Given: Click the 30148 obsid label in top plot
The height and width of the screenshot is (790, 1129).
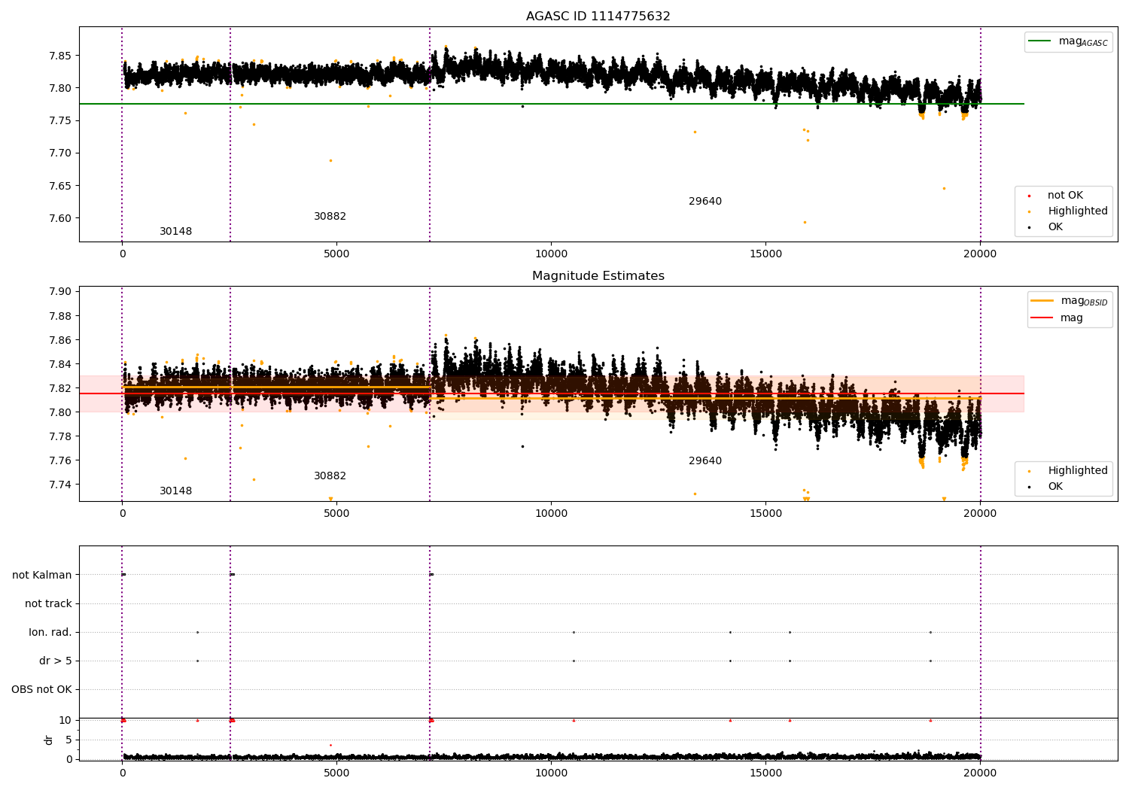Looking at the screenshot, I should tap(175, 232).
